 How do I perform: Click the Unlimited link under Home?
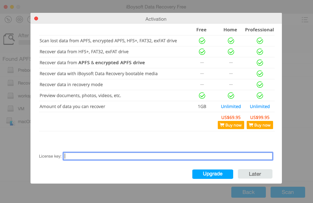pyautogui.click(x=231, y=107)
